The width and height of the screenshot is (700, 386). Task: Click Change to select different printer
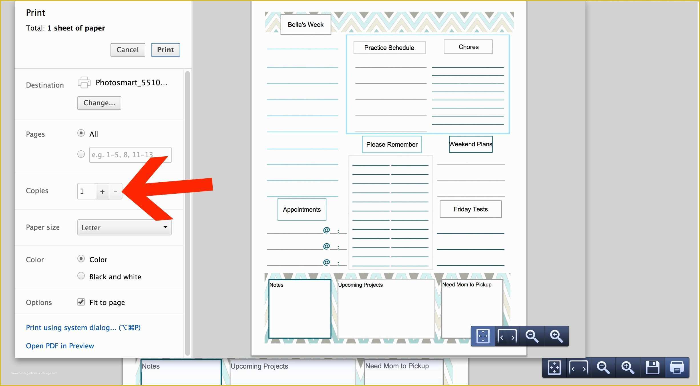coord(98,103)
